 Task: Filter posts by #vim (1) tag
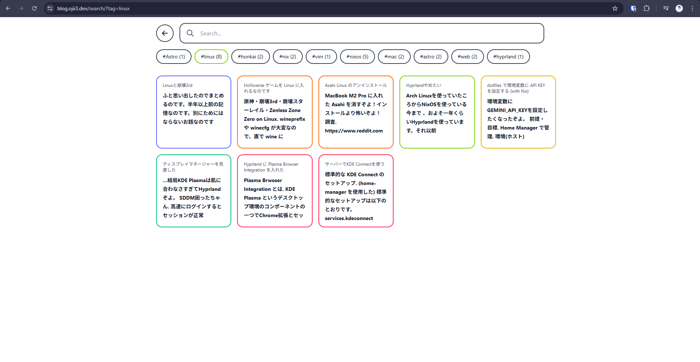(x=321, y=57)
